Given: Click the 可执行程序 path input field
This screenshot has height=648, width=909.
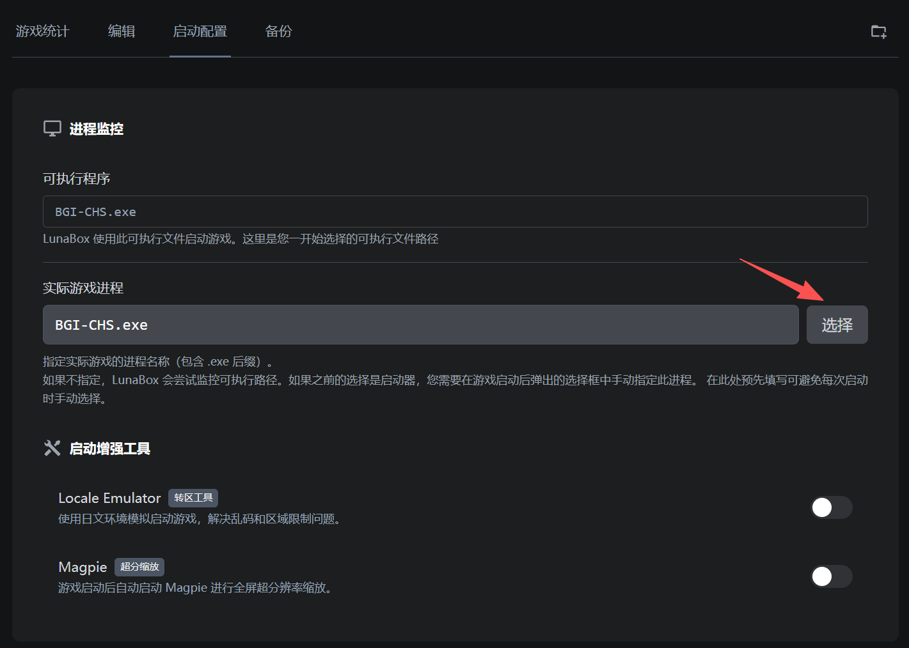Looking at the screenshot, I should point(455,212).
